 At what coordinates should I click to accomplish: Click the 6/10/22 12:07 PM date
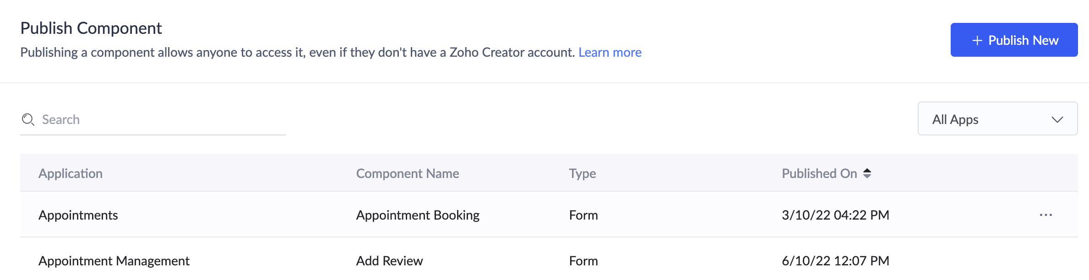coord(835,261)
